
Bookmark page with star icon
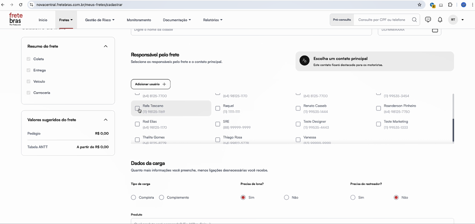[419, 5]
